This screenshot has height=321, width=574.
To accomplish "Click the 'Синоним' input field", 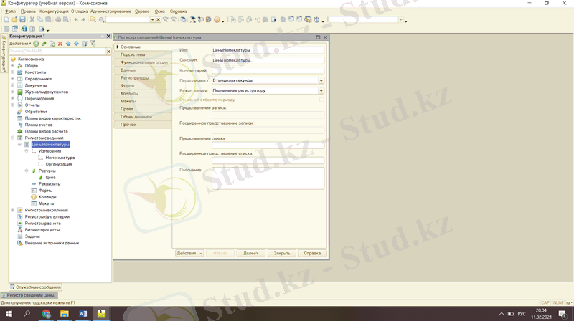I will coord(268,60).
